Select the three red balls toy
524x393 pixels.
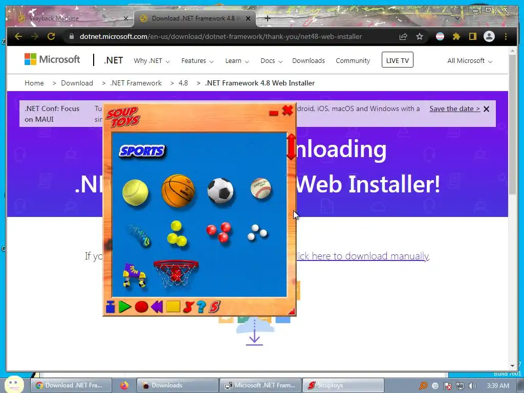point(219,232)
